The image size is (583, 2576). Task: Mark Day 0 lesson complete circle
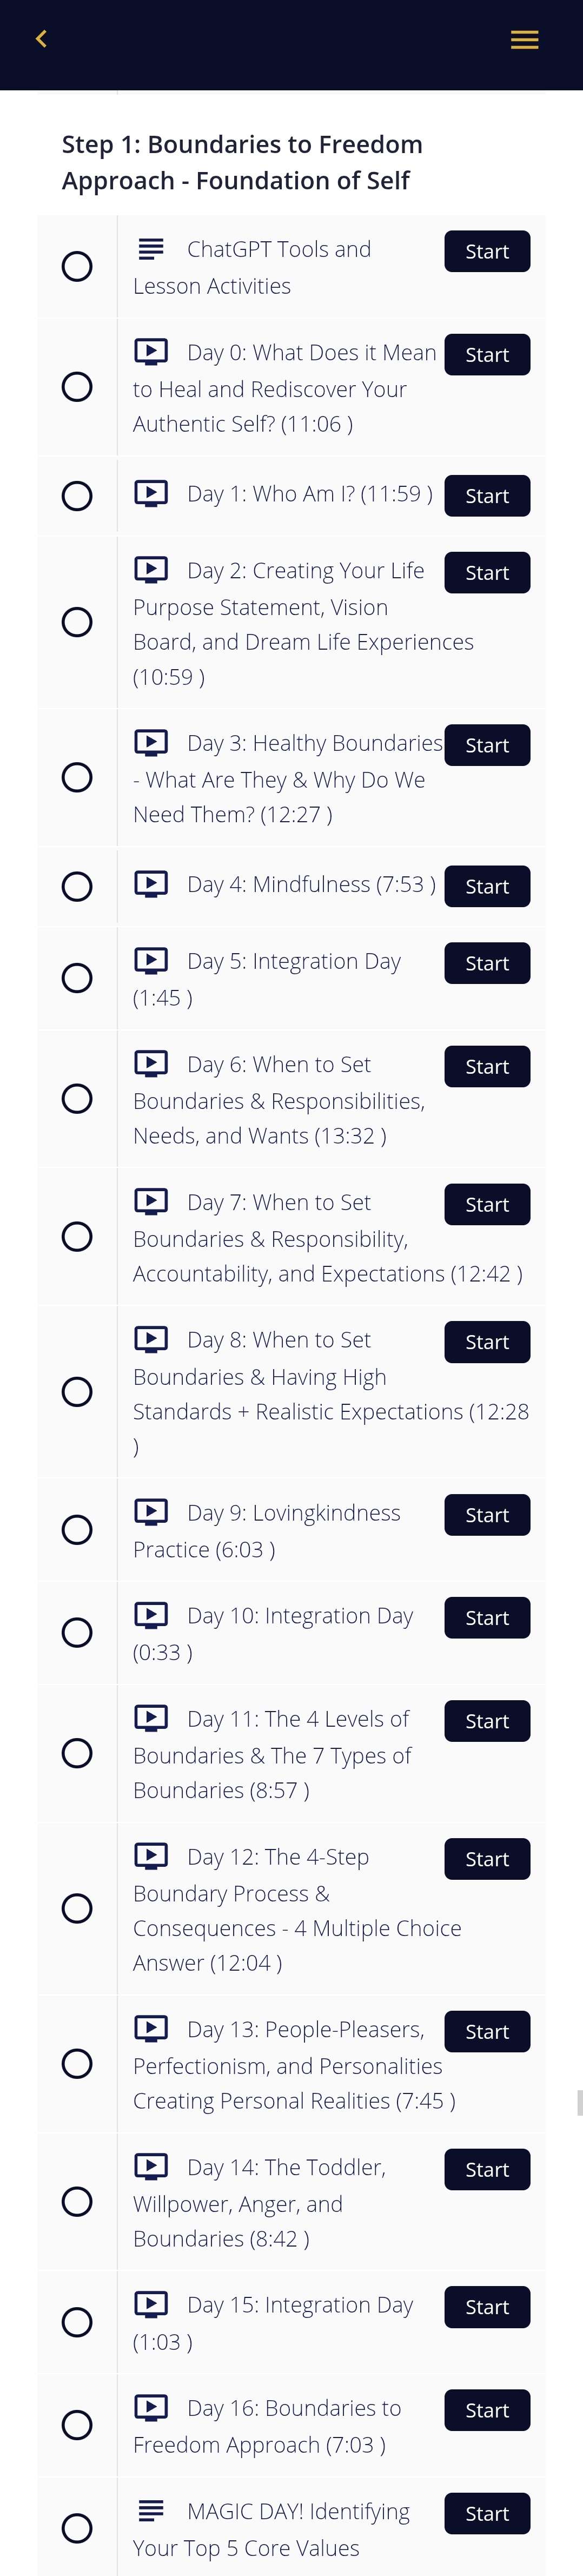pyautogui.click(x=77, y=387)
